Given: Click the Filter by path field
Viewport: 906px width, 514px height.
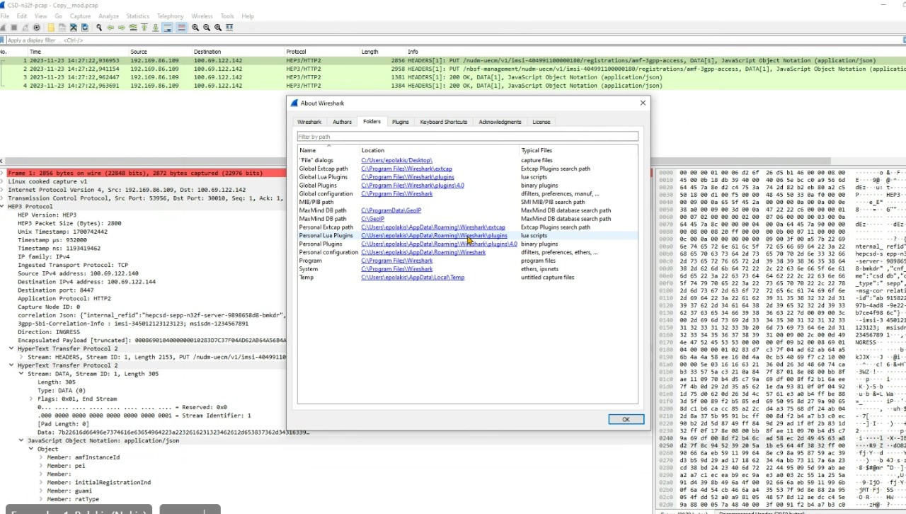Looking at the screenshot, I should point(467,136).
